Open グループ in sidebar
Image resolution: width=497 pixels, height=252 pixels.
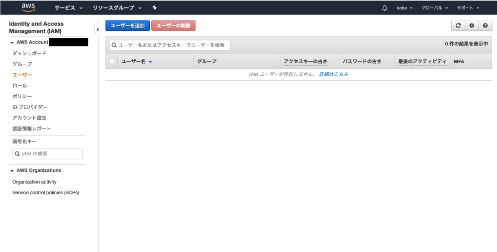(22, 64)
